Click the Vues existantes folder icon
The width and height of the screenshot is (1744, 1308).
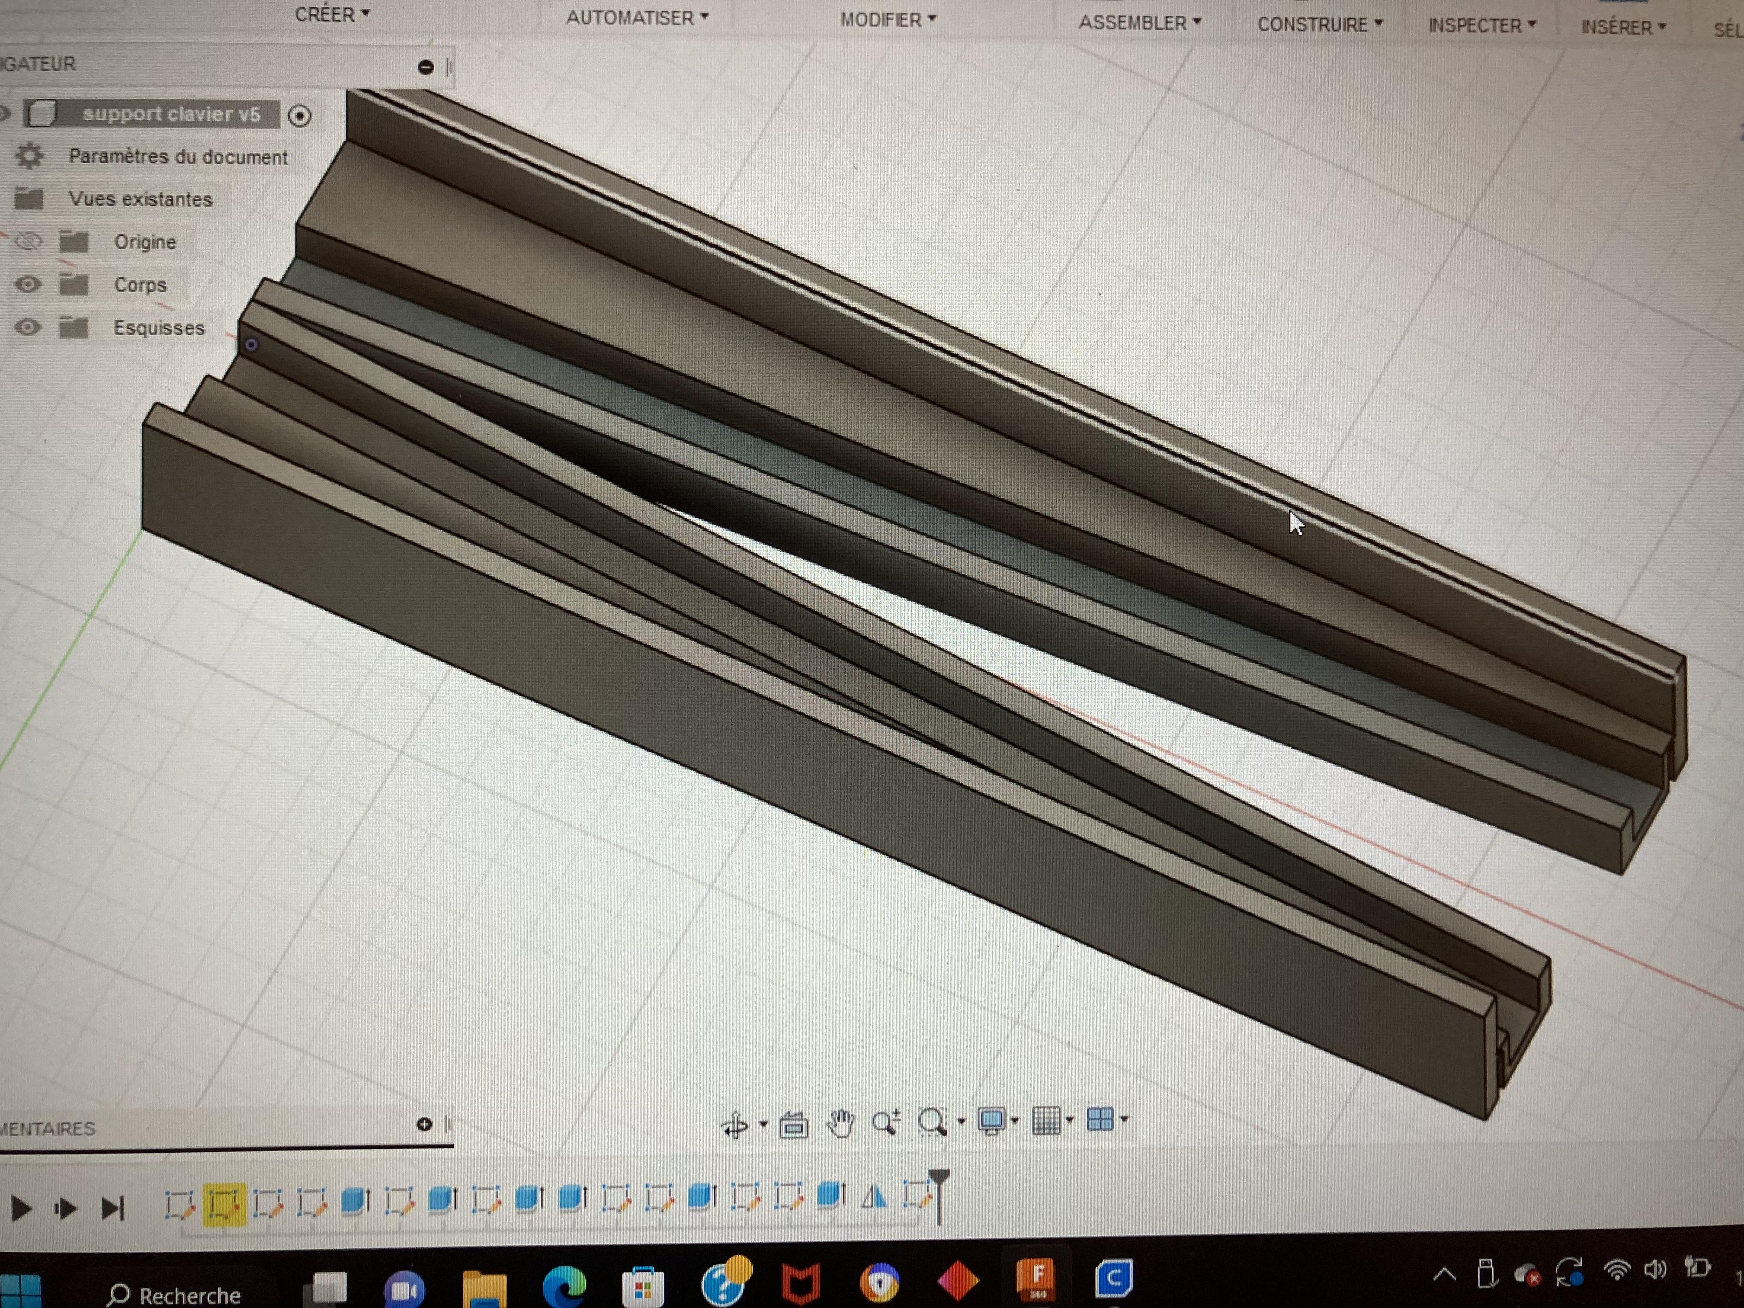(29, 198)
